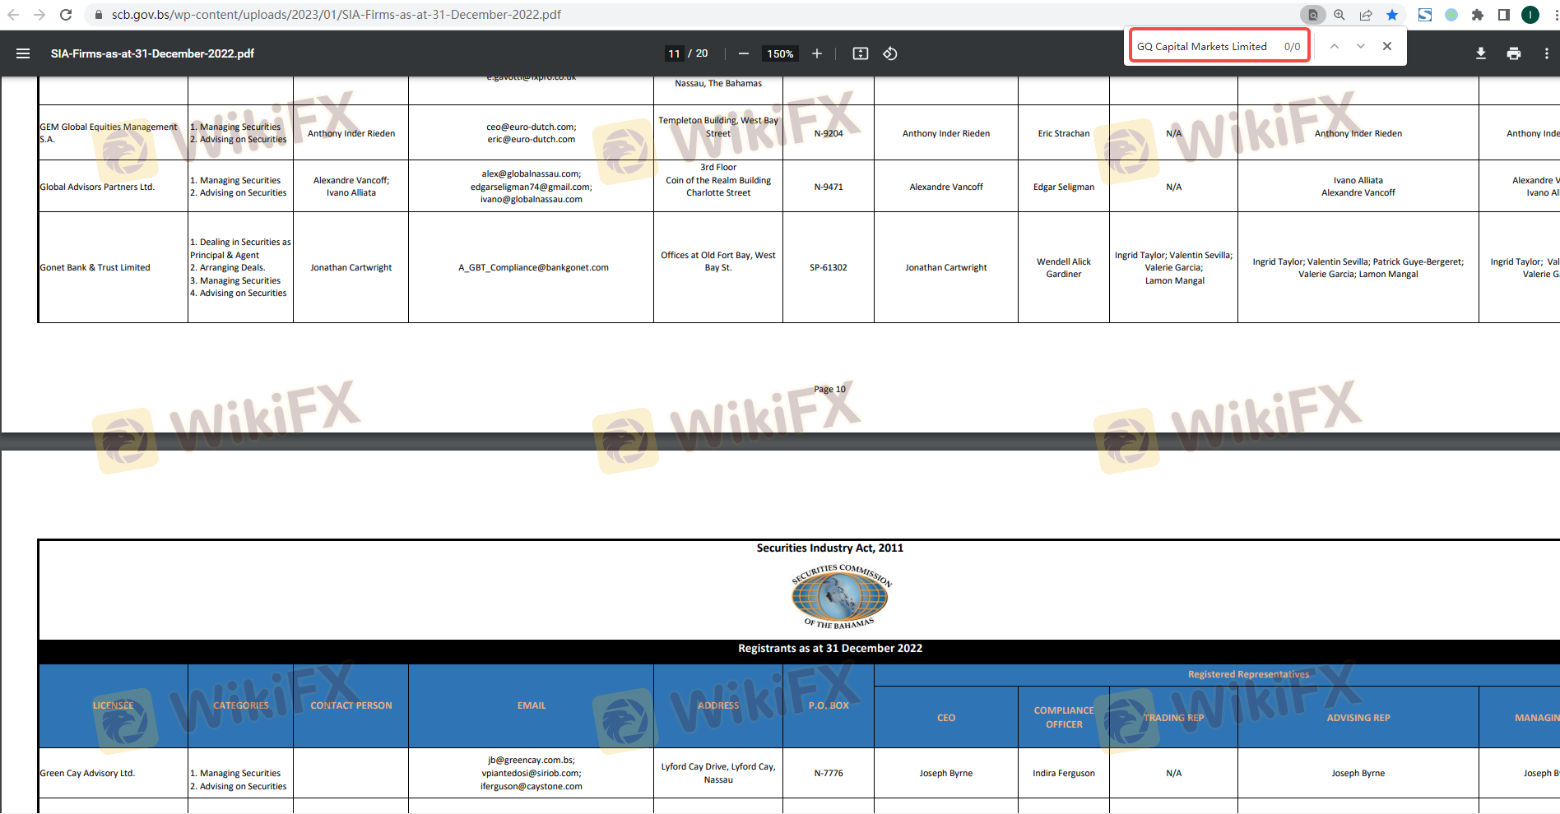Jump to next find result
Image resolution: width=1560 pixels, height=814 pixels.
(x=1361, y=46)
